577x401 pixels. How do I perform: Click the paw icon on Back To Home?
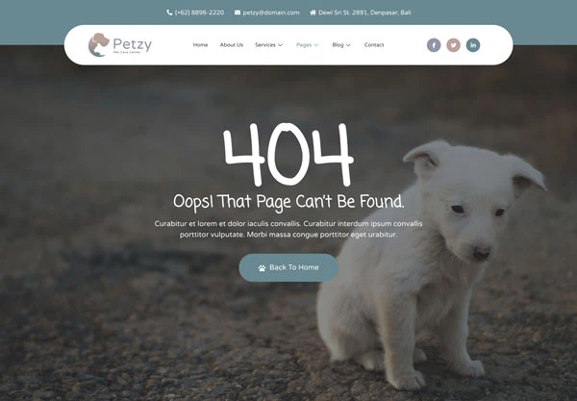coord(262,268)
